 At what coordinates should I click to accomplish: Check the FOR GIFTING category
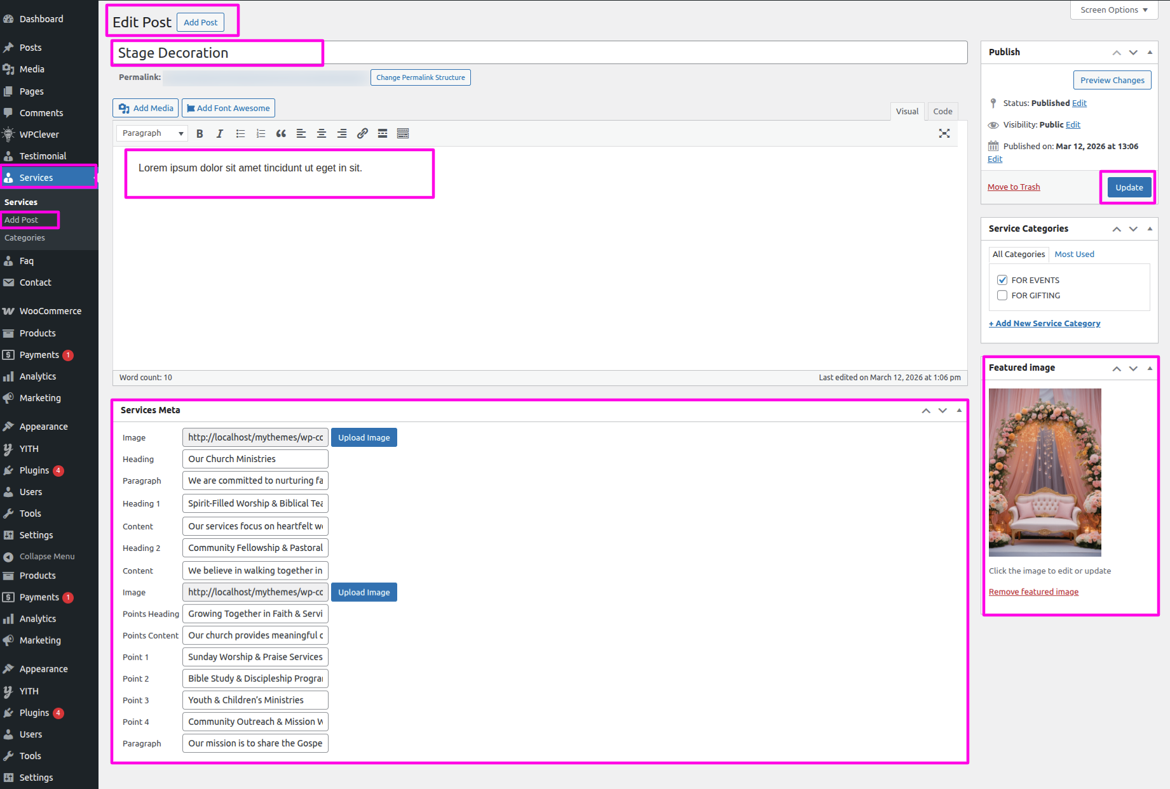pos(1002,295)
